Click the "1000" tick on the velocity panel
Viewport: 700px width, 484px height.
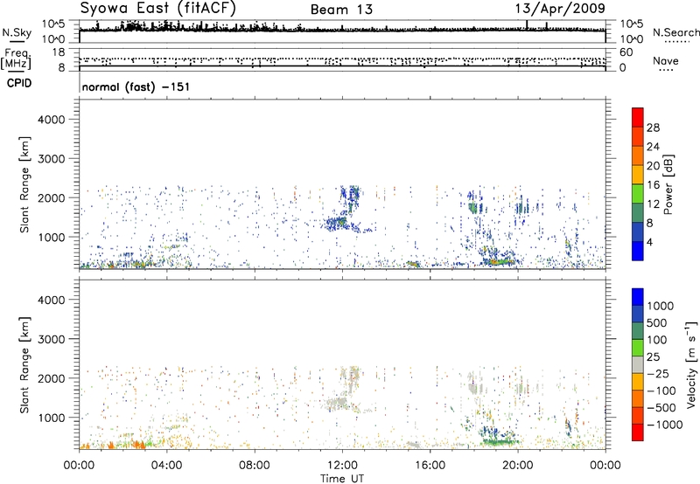pyautogui.click(x=51, y=417)
